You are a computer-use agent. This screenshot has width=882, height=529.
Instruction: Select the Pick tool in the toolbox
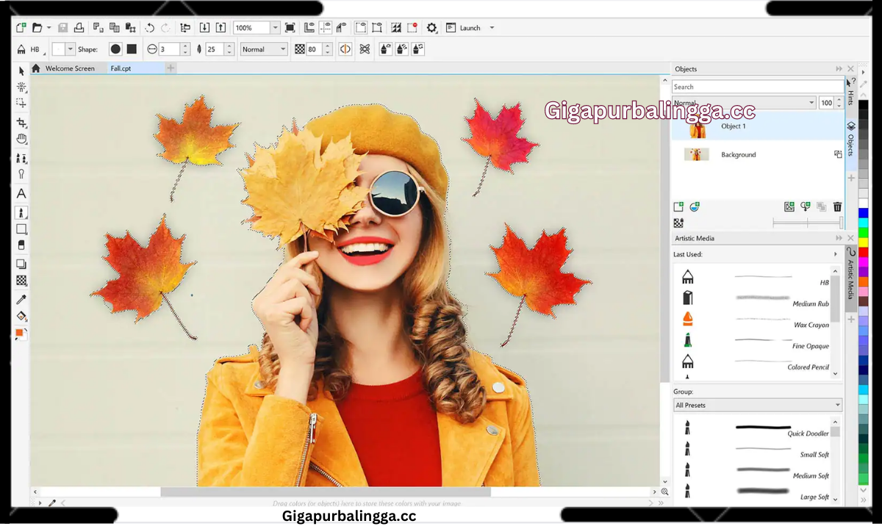coord(21,71)
